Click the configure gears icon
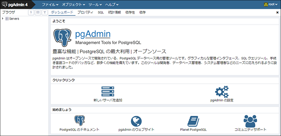This screenshot has width=281, height=136. tap(222, 92)
